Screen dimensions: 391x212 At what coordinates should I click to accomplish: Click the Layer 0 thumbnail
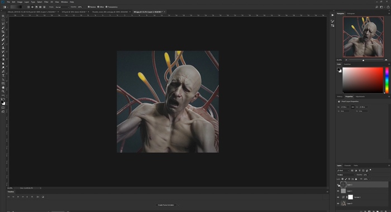tap(344, 204)
